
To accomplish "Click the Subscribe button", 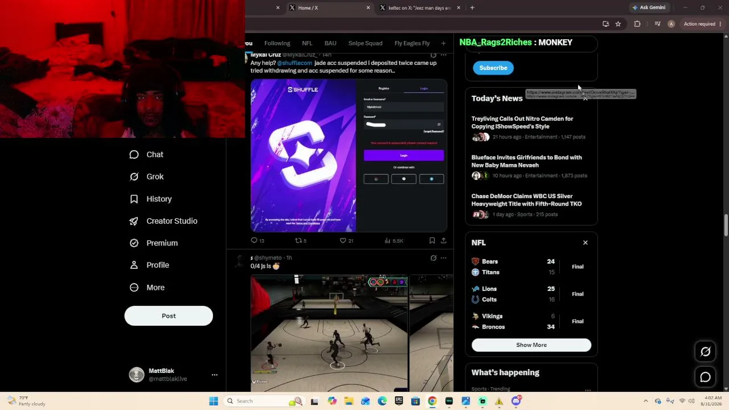I will click(x=493, y=68).
